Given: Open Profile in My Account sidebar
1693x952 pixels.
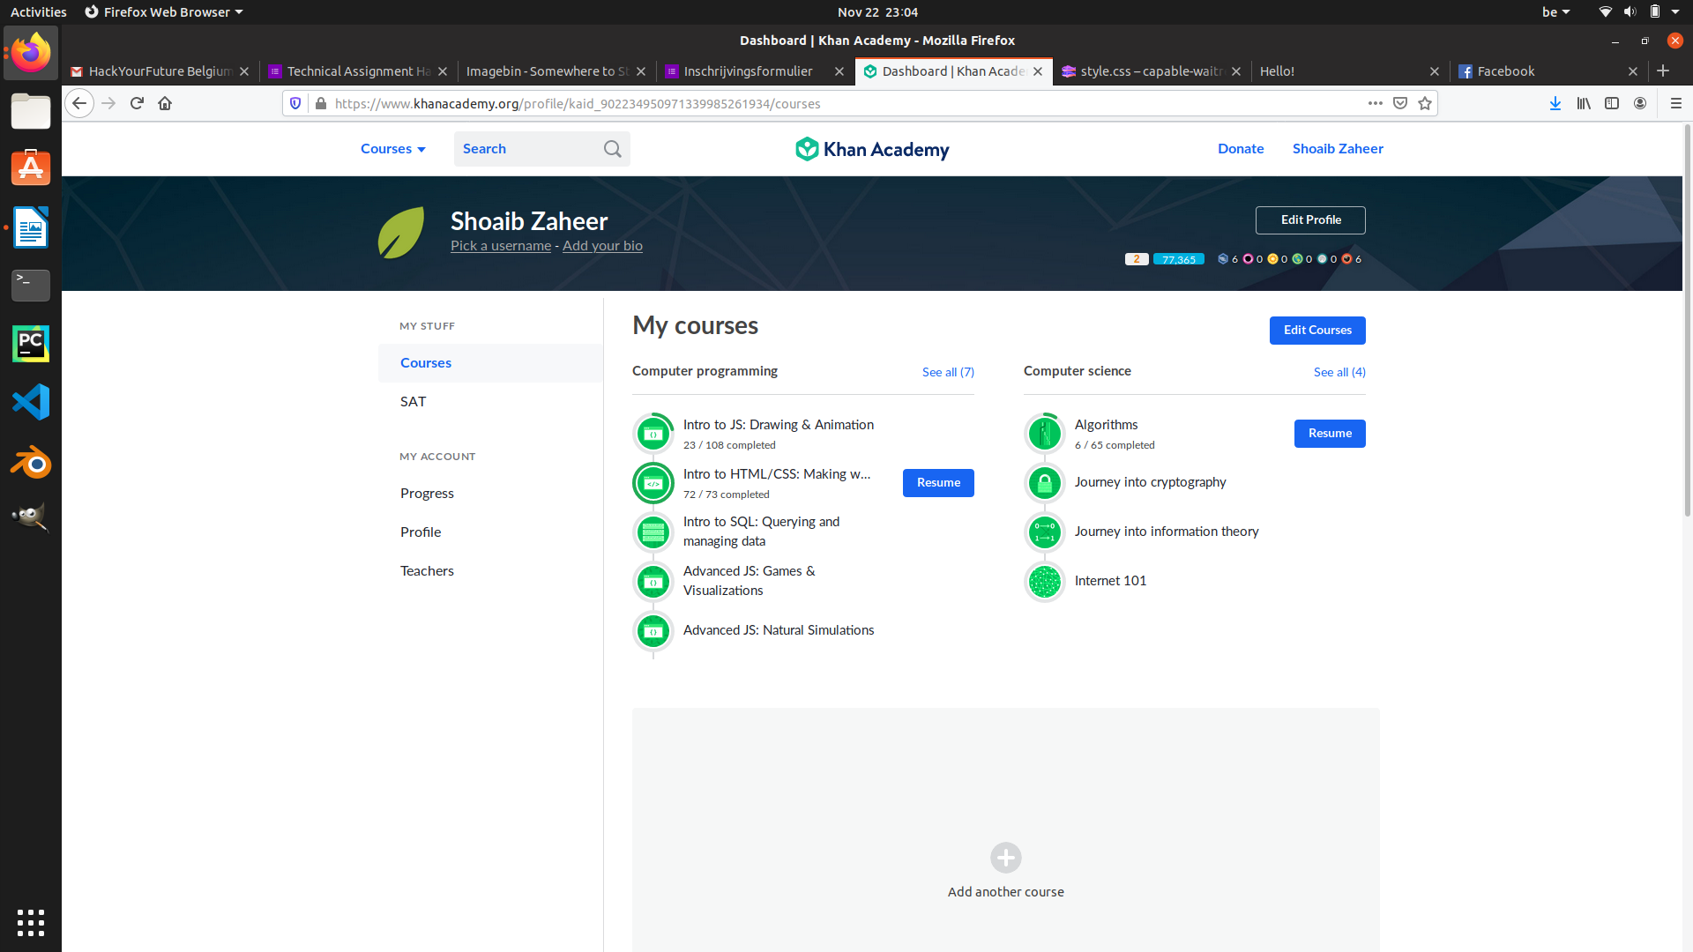Looking at the screenshot, I should click(x=490, y=532).
